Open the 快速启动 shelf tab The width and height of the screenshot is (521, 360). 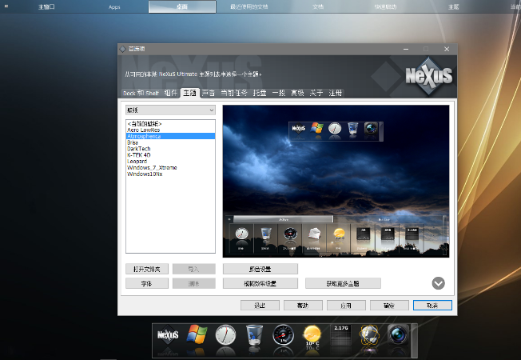385,6
